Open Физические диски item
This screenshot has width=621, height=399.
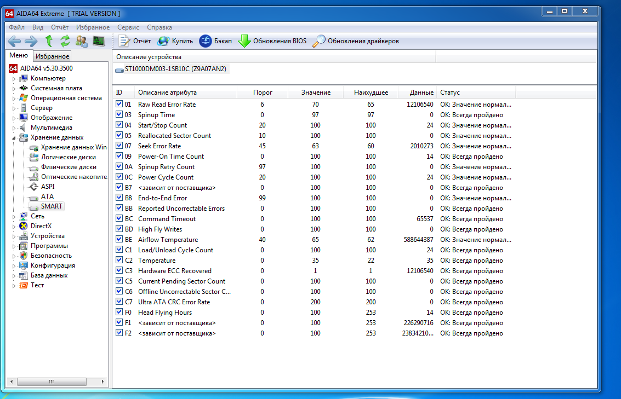(x=69, y=167)
